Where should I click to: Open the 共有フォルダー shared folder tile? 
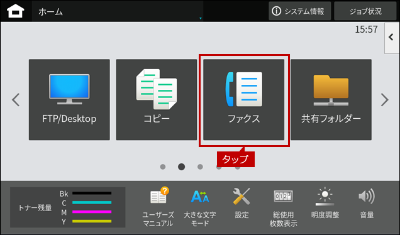pyautogui.click(x=331, y=100)
